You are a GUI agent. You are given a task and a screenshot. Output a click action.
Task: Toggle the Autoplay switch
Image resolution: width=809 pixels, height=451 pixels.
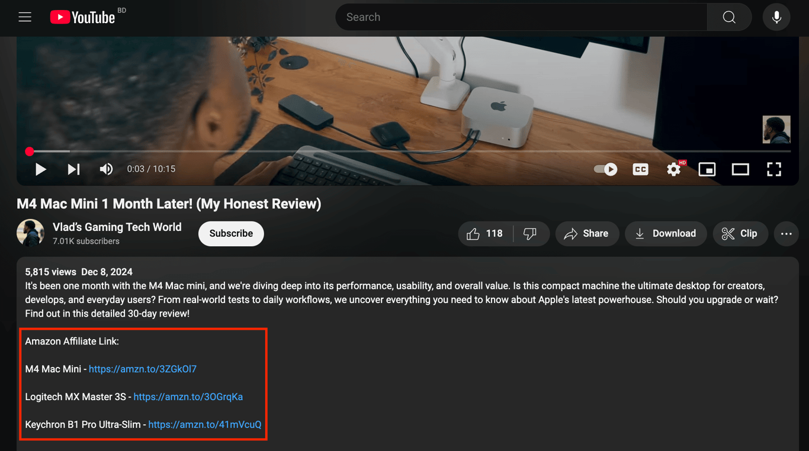tap(605, 169)
